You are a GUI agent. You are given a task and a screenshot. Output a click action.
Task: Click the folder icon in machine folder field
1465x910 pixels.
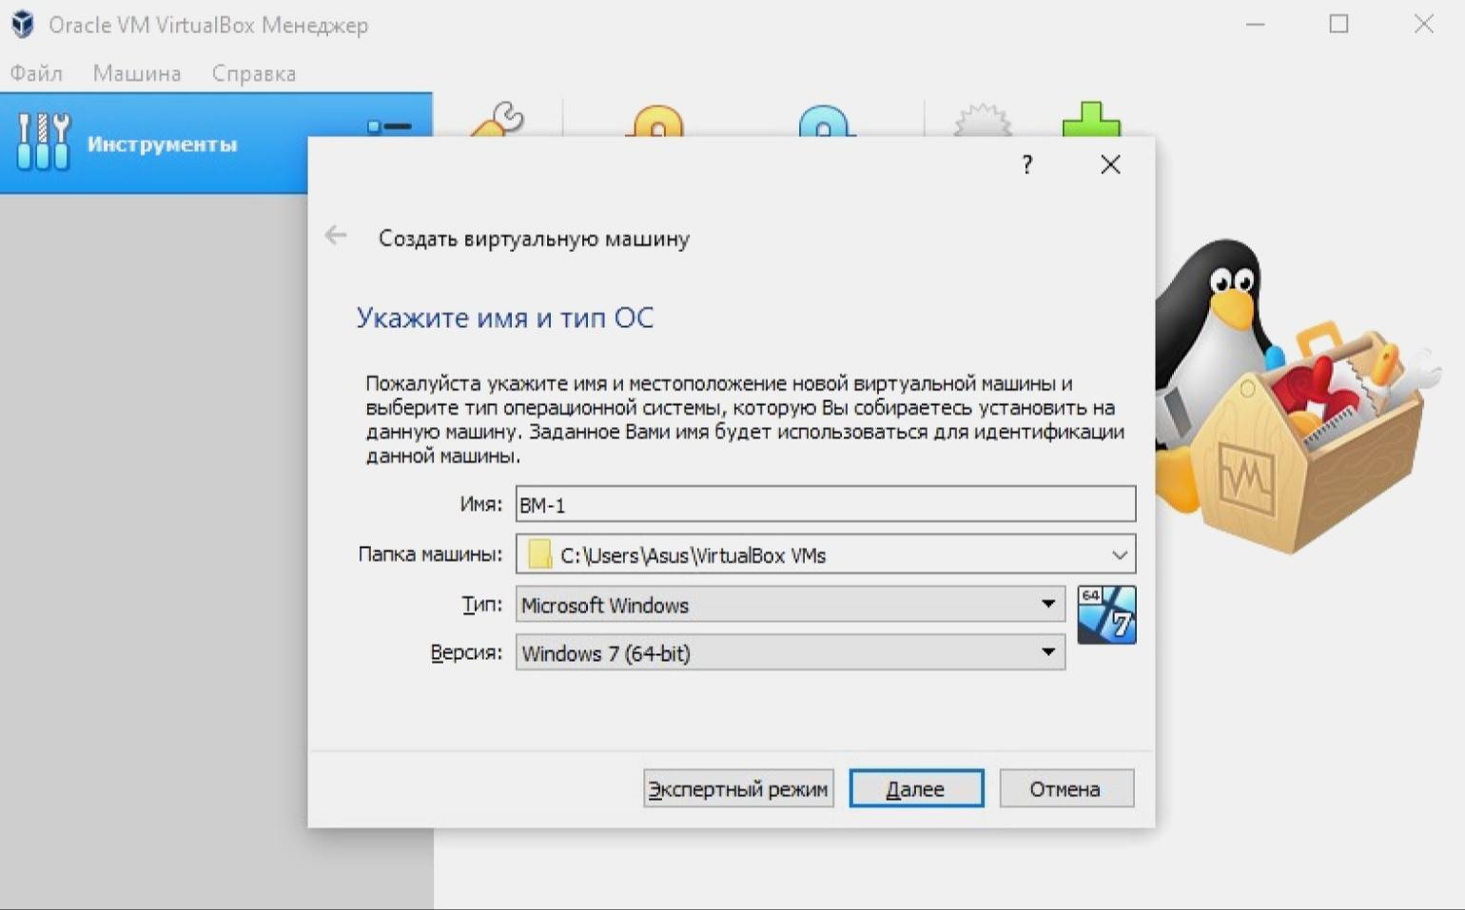click(x=540, y=554)
